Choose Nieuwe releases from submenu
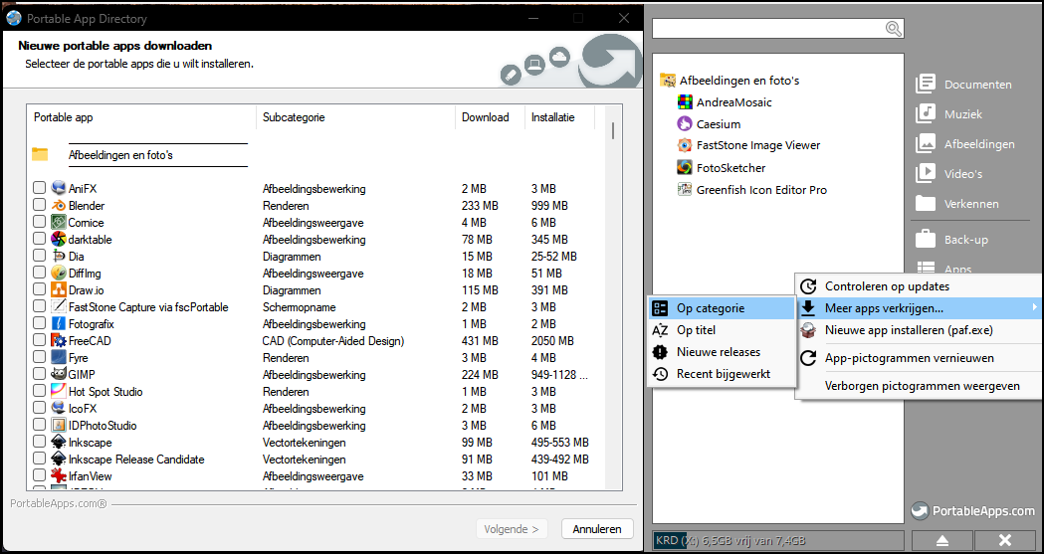 (722, 352)
